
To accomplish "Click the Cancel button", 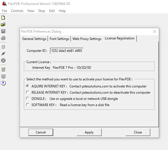I will [41, 132].
